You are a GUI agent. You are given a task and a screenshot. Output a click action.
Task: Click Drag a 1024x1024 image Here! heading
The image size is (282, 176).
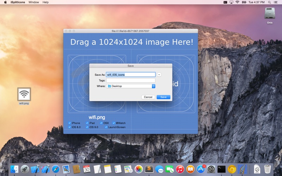(x=131, y=42)
